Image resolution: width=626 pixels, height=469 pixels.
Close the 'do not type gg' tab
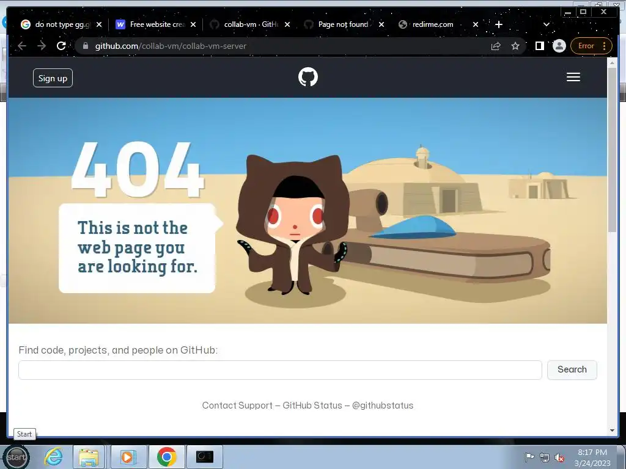point(99,24)
